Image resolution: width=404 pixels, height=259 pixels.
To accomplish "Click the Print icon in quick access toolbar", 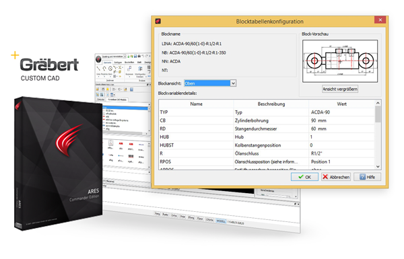I will [x=139, y=56].
